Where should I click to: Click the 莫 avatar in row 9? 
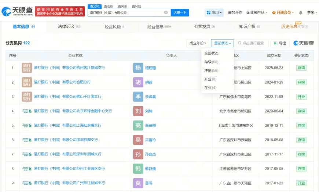coord(138,183)
